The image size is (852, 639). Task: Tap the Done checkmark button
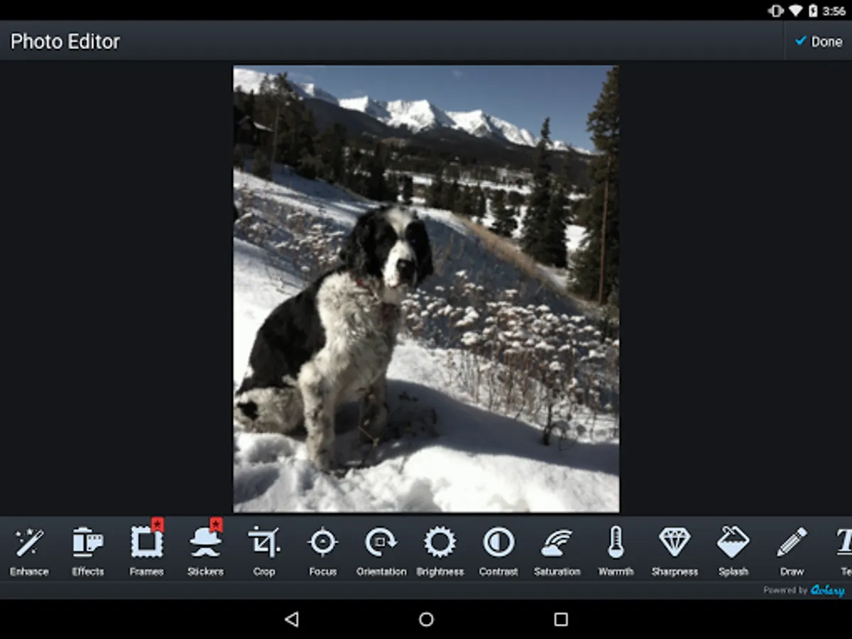point(819,41)
